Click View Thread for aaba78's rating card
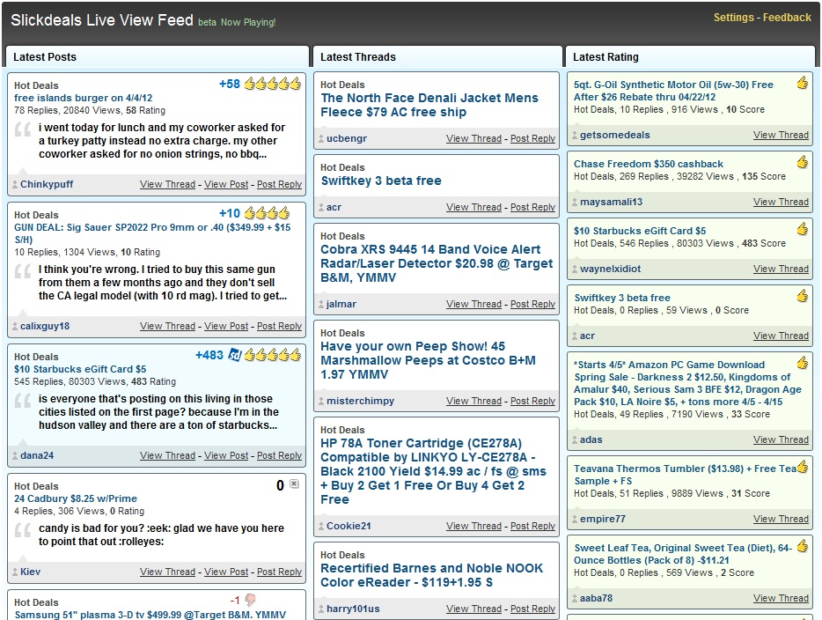The image size is (822, 620). tap(782, 598)
